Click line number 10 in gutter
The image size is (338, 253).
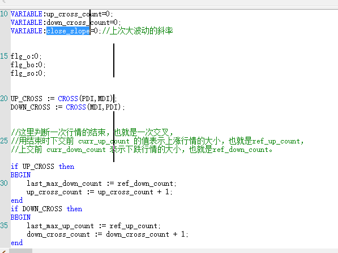pos(4,14)
